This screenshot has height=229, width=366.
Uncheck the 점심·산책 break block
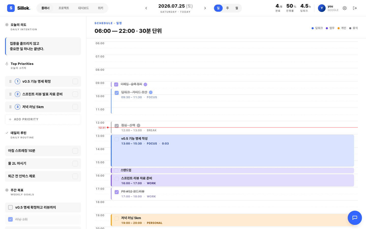click(x=117, y=126)
